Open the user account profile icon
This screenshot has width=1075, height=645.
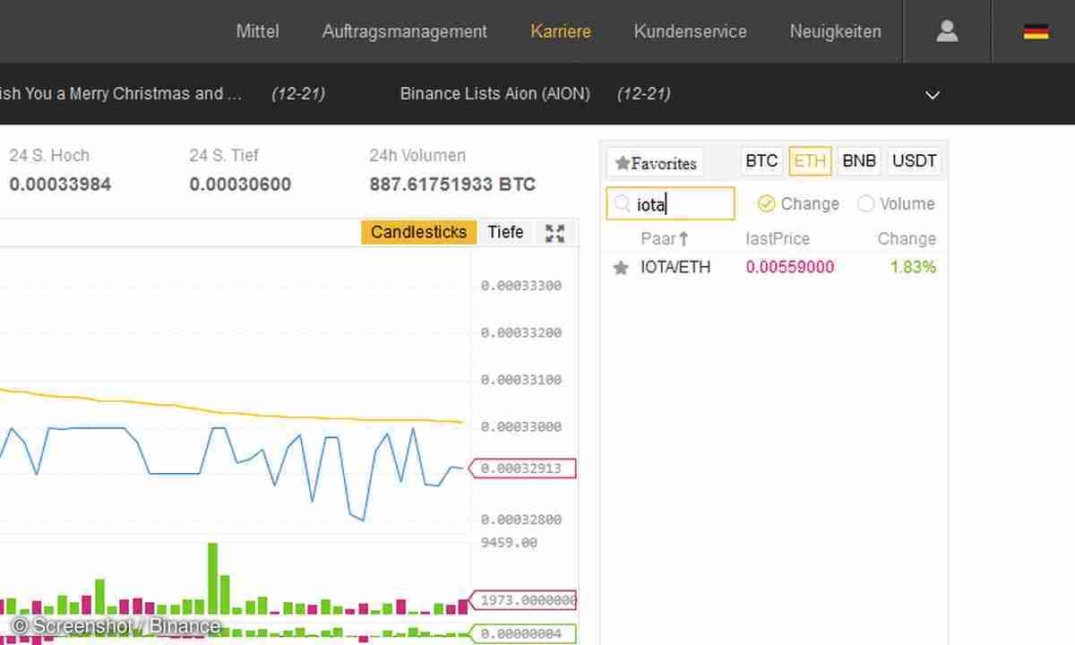click(947, 31)
